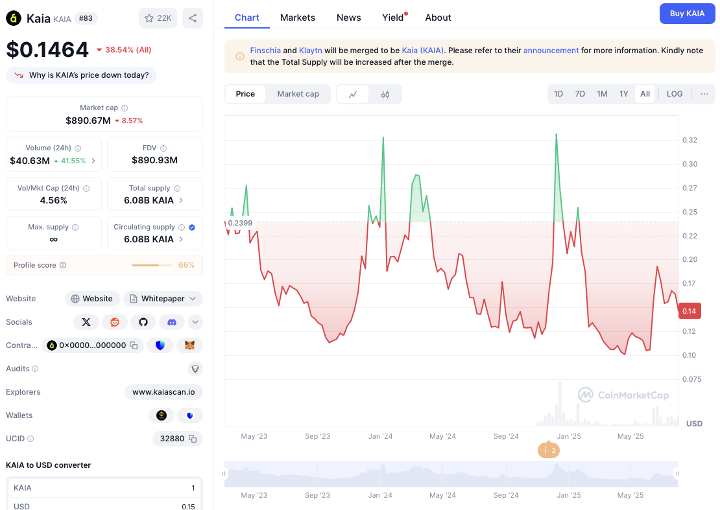Image resolution: width=720 pixels, height=510 pixels.
Task: Open the Website button
Action: point(92,299)
